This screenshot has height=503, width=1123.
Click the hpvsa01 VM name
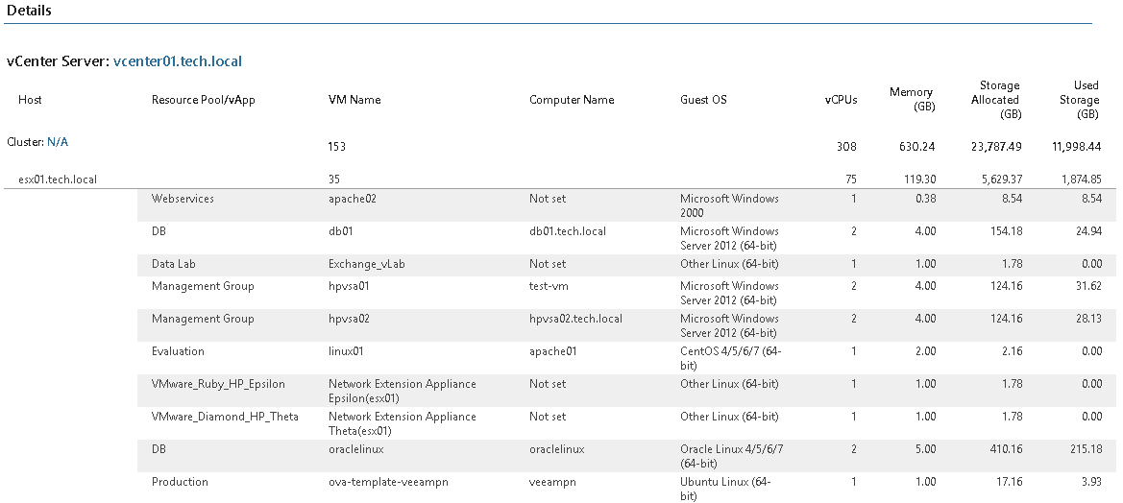click(349, 286)
